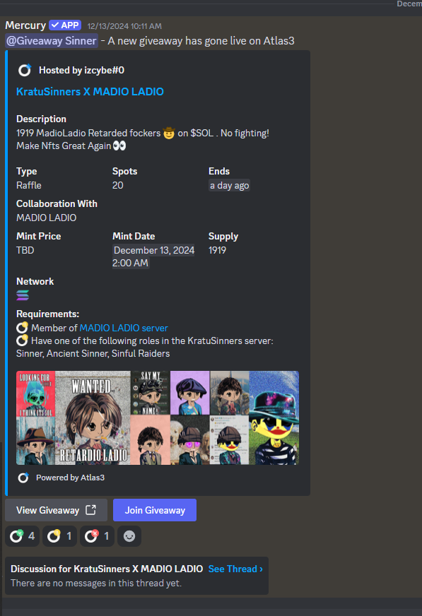Click the Atlas3 icon beside Powered by Atlas3
The image size is (422, 616).
(x=23, y=478)
